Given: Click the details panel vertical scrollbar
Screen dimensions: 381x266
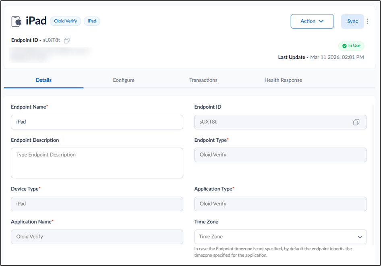Looking at the screenshot, I should tap(373, 175).
